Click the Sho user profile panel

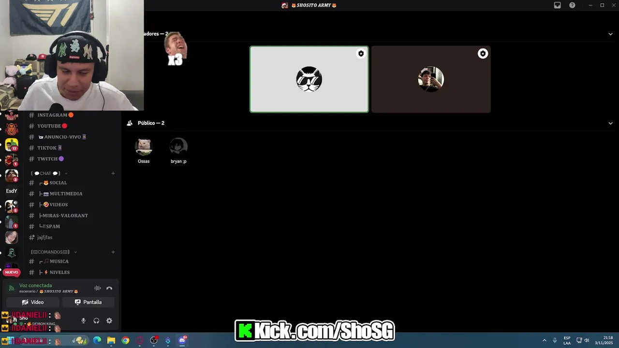pyautogui.click(x=39, y=320)
